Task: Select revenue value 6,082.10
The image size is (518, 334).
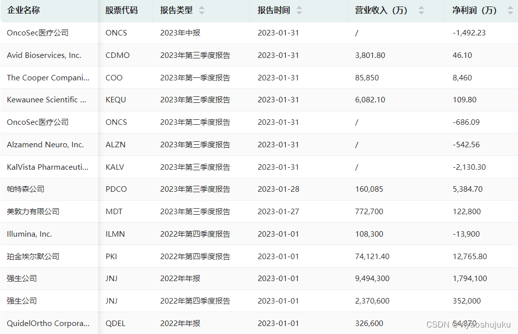Action: (x=370, y=100)
